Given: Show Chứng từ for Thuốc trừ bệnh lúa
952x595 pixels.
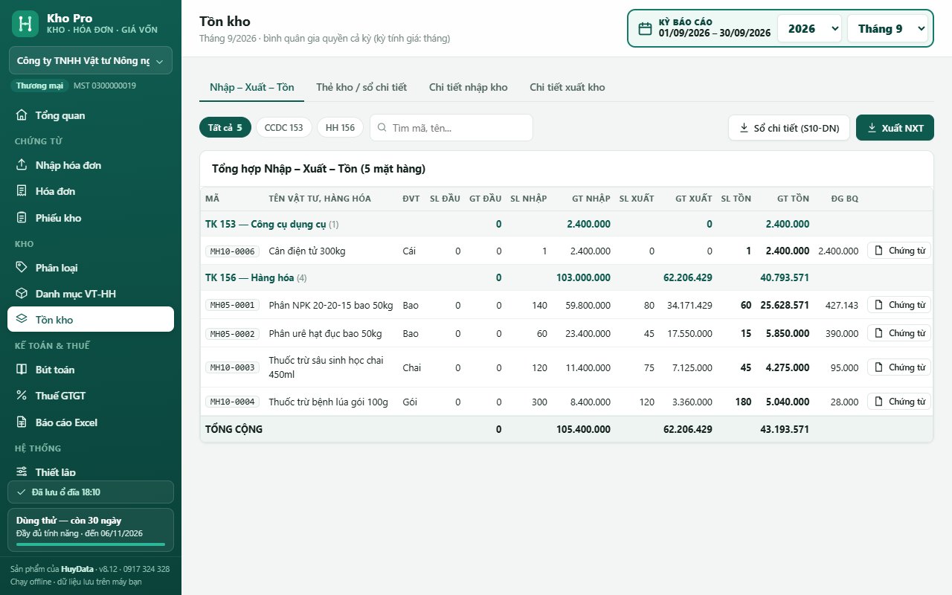Looking at the screenshot, I should pyautogui.click(x=899, y=402).
